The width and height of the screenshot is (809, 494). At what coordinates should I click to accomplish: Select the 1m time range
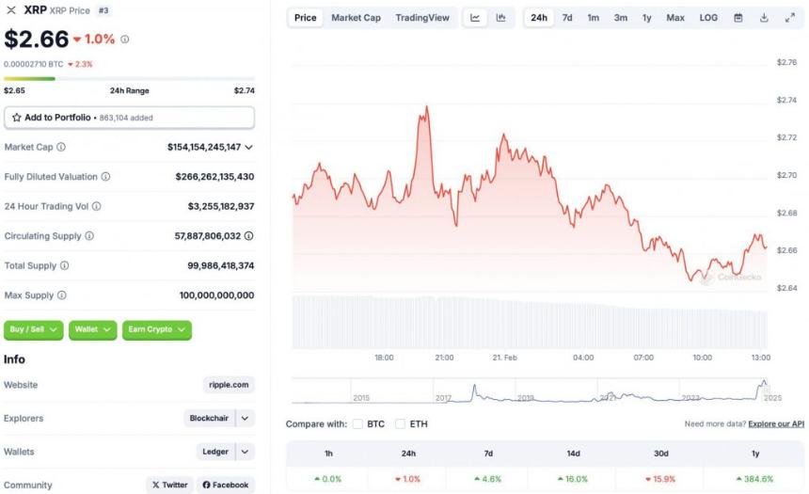tap(594, 18)
